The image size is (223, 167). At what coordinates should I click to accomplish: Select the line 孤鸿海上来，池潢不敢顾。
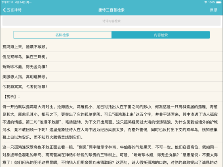(x=111, y=47)
